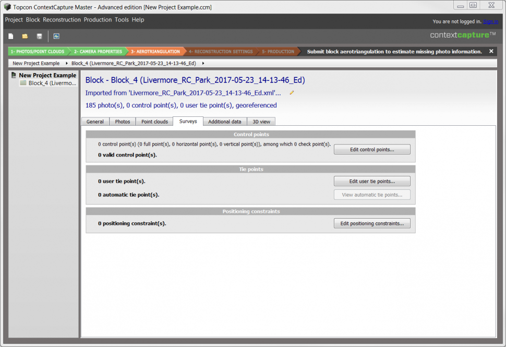The width and height of the screenshot is (506, 347).
Task: Open the Project menu
Action: (14, 20)
